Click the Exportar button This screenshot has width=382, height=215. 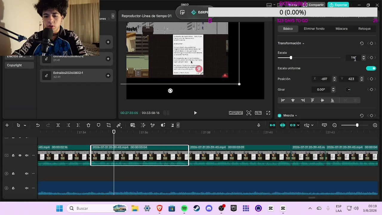(x=338, y=5)
